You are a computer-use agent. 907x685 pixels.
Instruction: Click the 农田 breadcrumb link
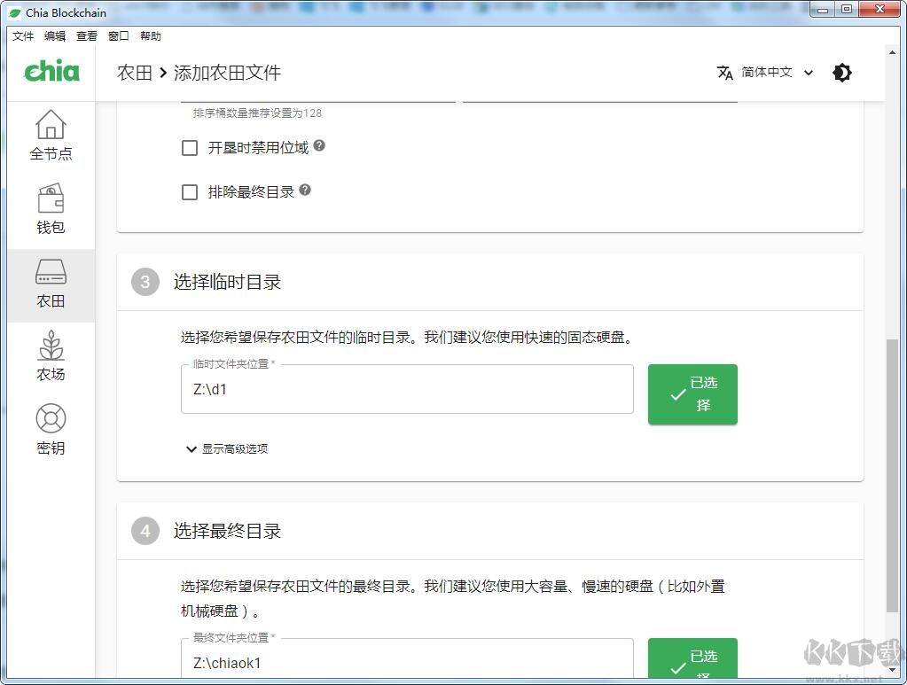(x=133, y=73)
